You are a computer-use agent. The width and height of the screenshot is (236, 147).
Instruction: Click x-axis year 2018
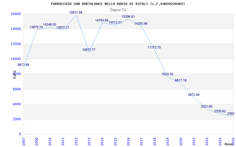[x=155, y=141]
